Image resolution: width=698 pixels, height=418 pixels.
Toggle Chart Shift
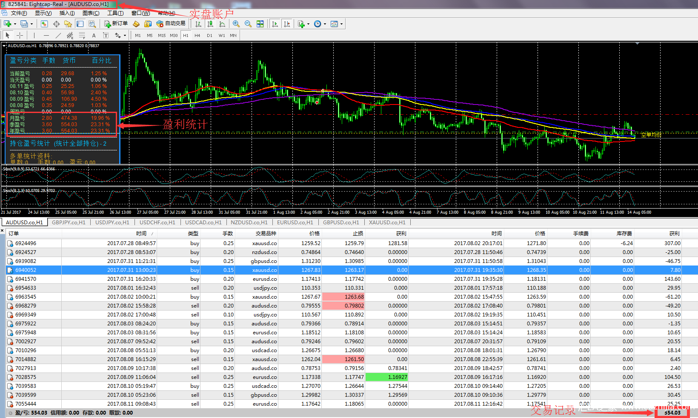point(287,24)
